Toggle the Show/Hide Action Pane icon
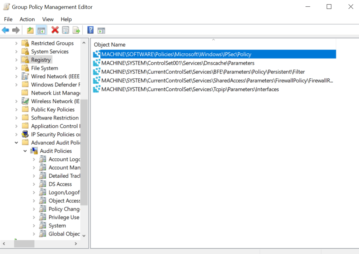Image resolution: width=359 pixels, height=254 pixels. (x=101, y=30)
